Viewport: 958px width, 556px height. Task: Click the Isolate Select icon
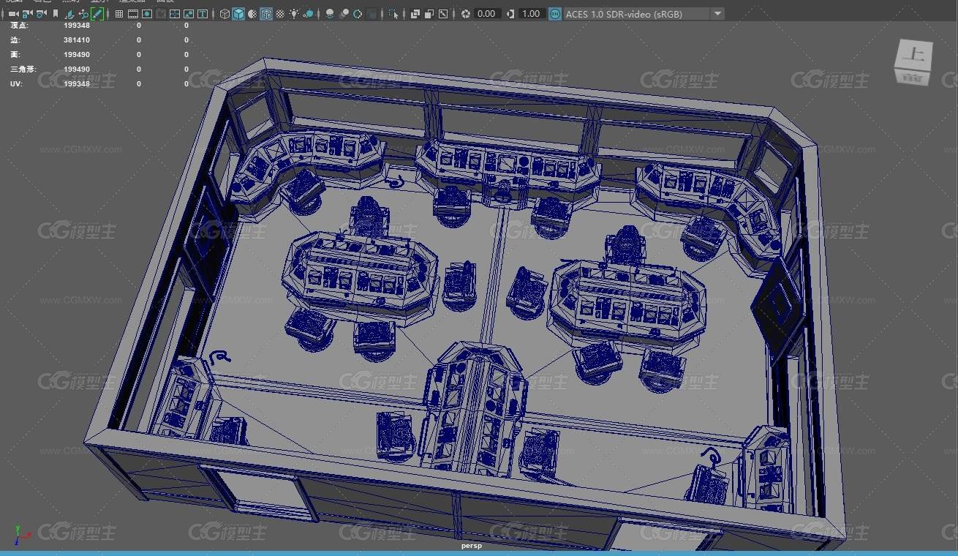pyautogui.click(x=393, y=14)
